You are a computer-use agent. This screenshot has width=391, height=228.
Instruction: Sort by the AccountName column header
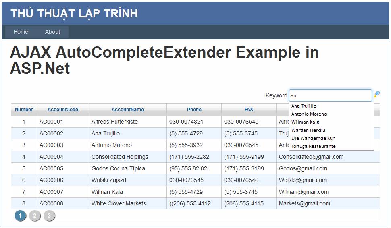128,110
